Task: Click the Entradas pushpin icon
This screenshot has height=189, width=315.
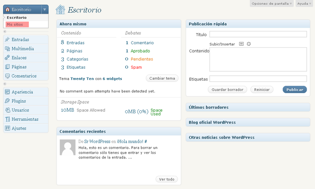Action: coord(7,39)
